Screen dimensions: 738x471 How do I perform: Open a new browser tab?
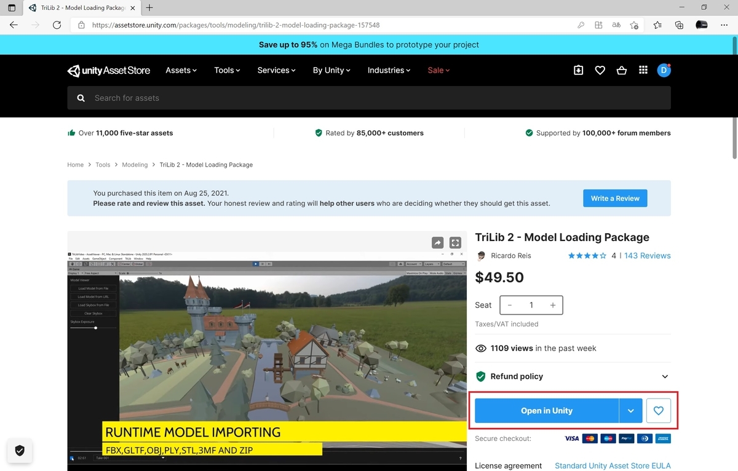[x=149, y=8]
